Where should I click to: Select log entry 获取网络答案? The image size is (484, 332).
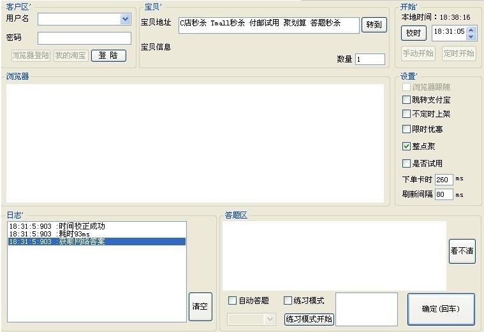pyautogui.click(x=97, y=242)
